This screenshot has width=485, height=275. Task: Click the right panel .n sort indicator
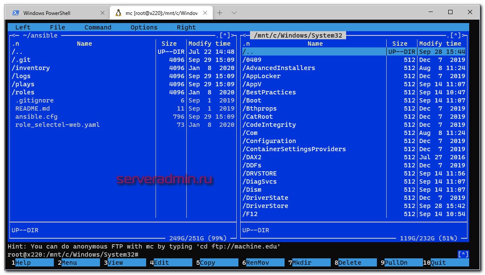coord(246,44)
